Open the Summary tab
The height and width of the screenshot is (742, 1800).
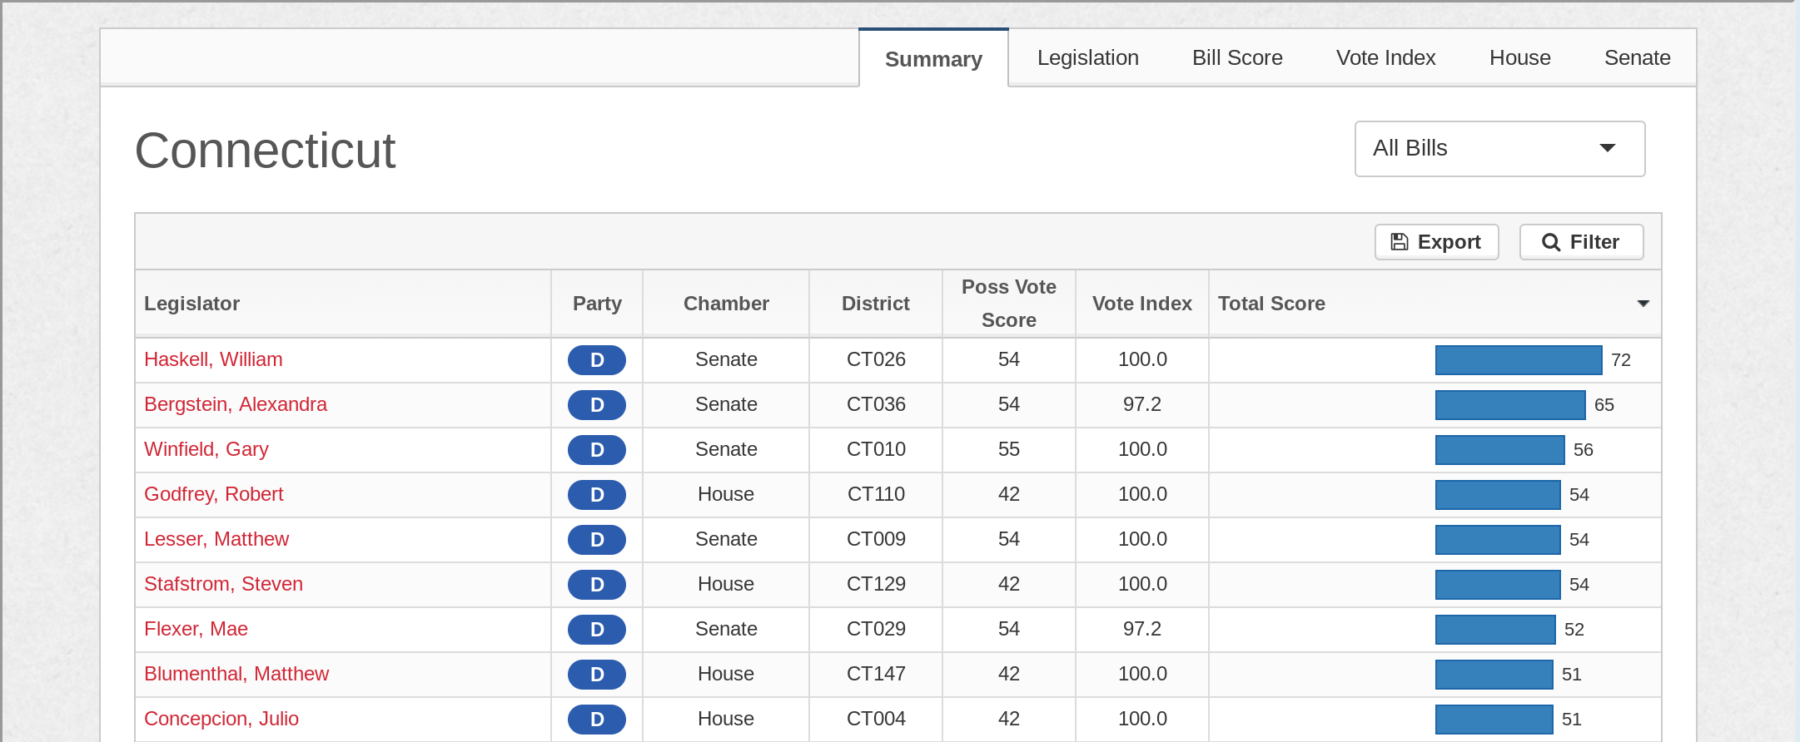933,59
